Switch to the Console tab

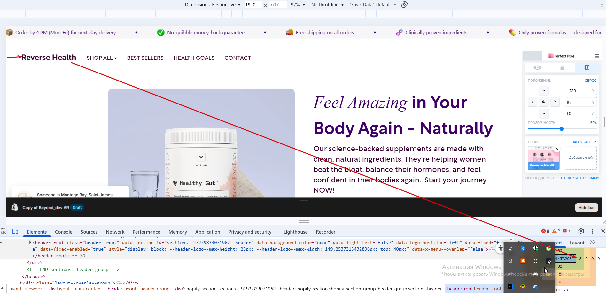(64, 232)
